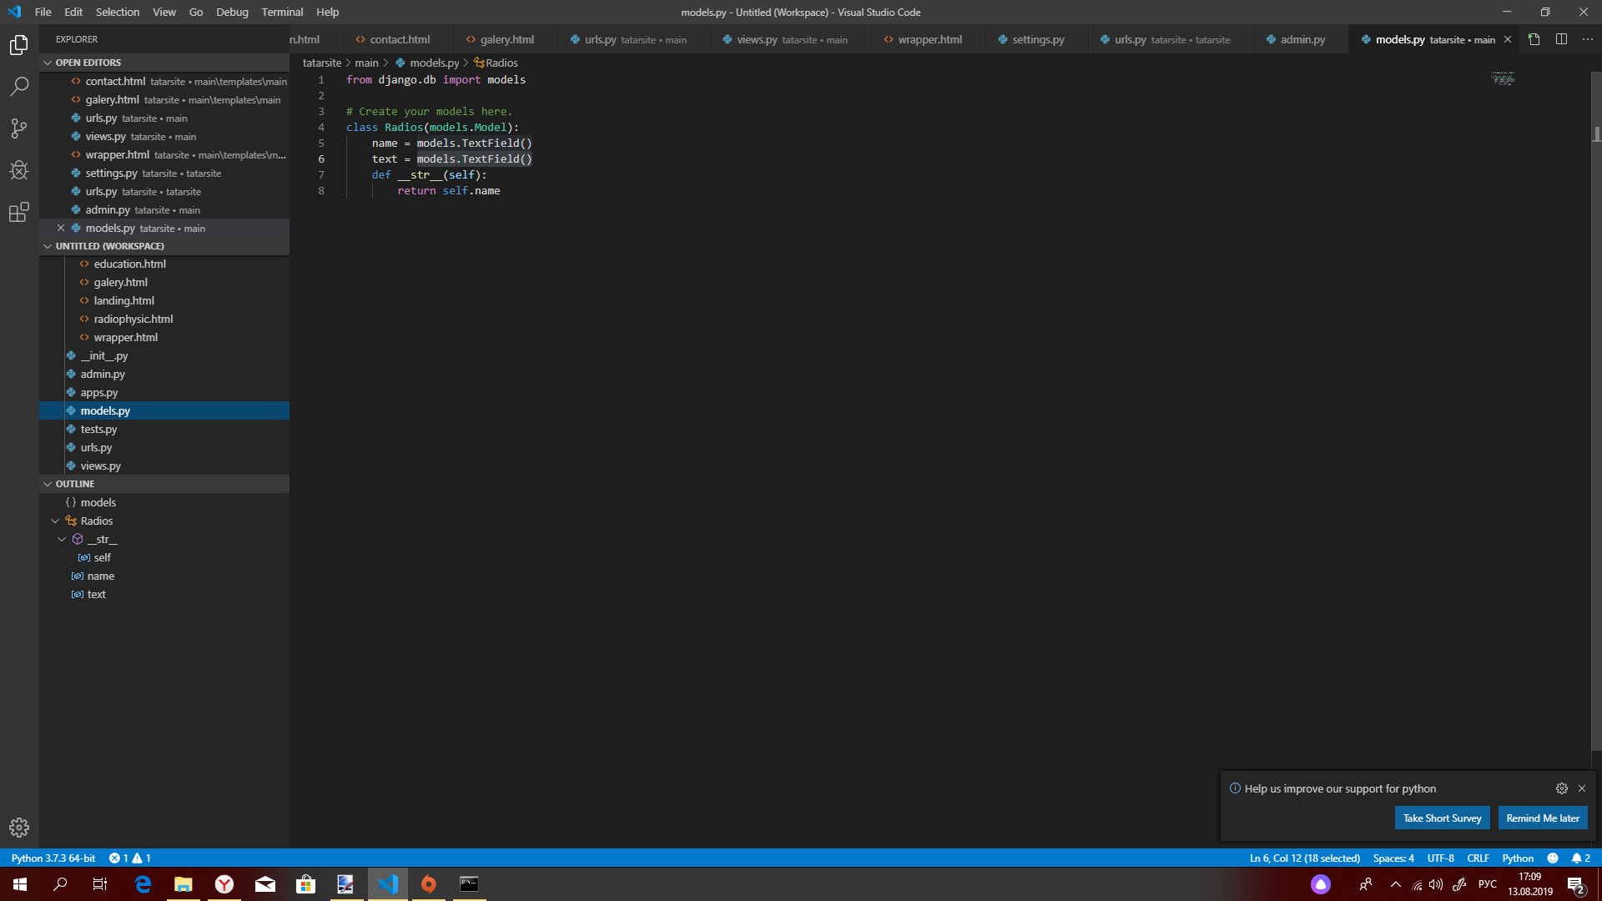Open the Debug menu
The image size is (1602, 901).
pyautogui.click(x=232, y=12)
